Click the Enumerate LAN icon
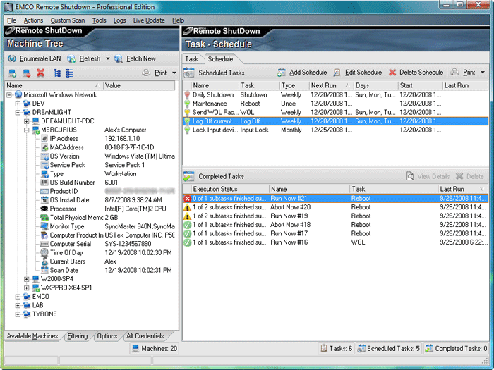 pos(12,58)
